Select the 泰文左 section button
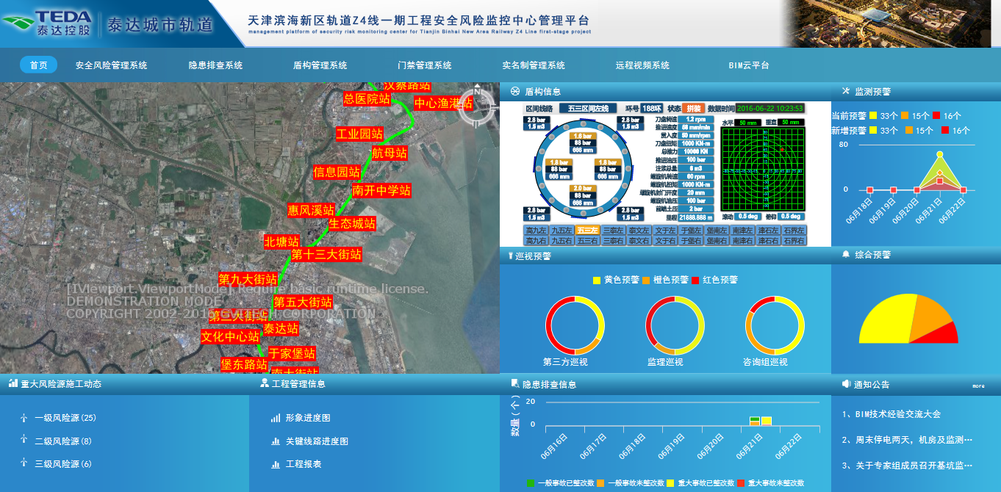The width and height of the screenshot is (1001, 492). (639, 231)
